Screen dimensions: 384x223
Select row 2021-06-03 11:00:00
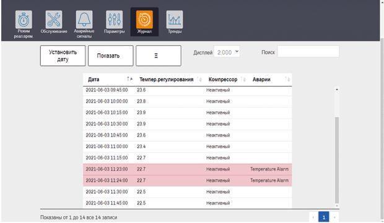click(x=187, y=146)
